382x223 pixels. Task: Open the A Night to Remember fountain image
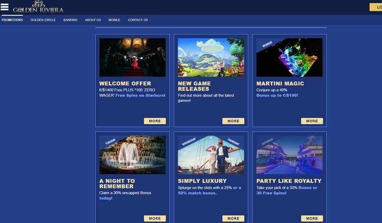tap(132, 155)
